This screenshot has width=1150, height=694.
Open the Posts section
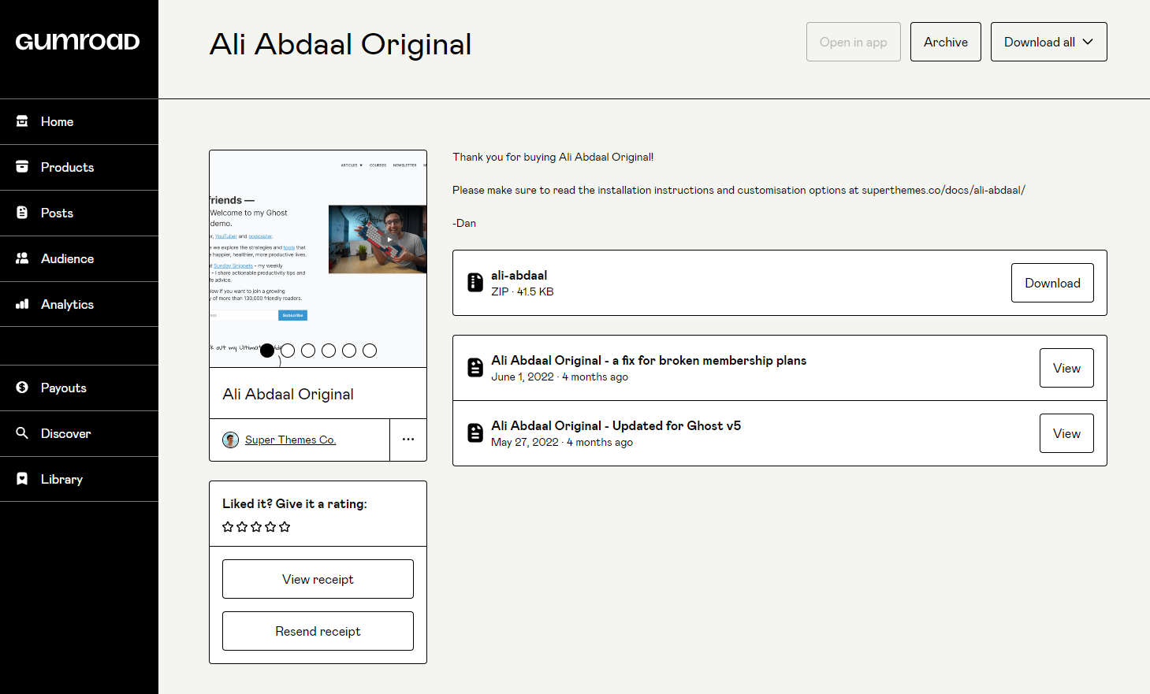click(x=79, y=213)
